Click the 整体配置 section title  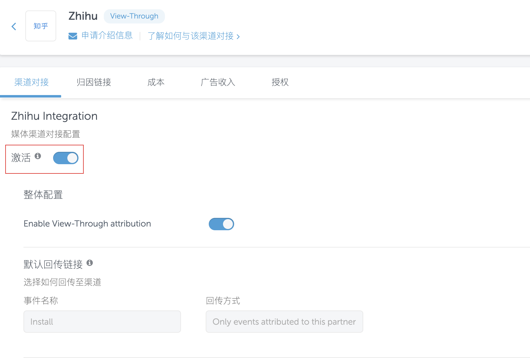tap(43, 195)
